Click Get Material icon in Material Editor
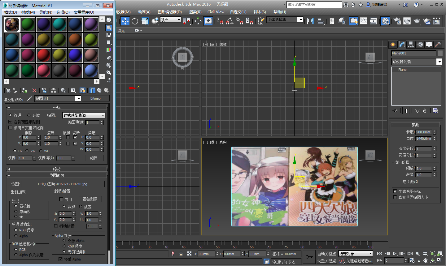 pos(8,90)
